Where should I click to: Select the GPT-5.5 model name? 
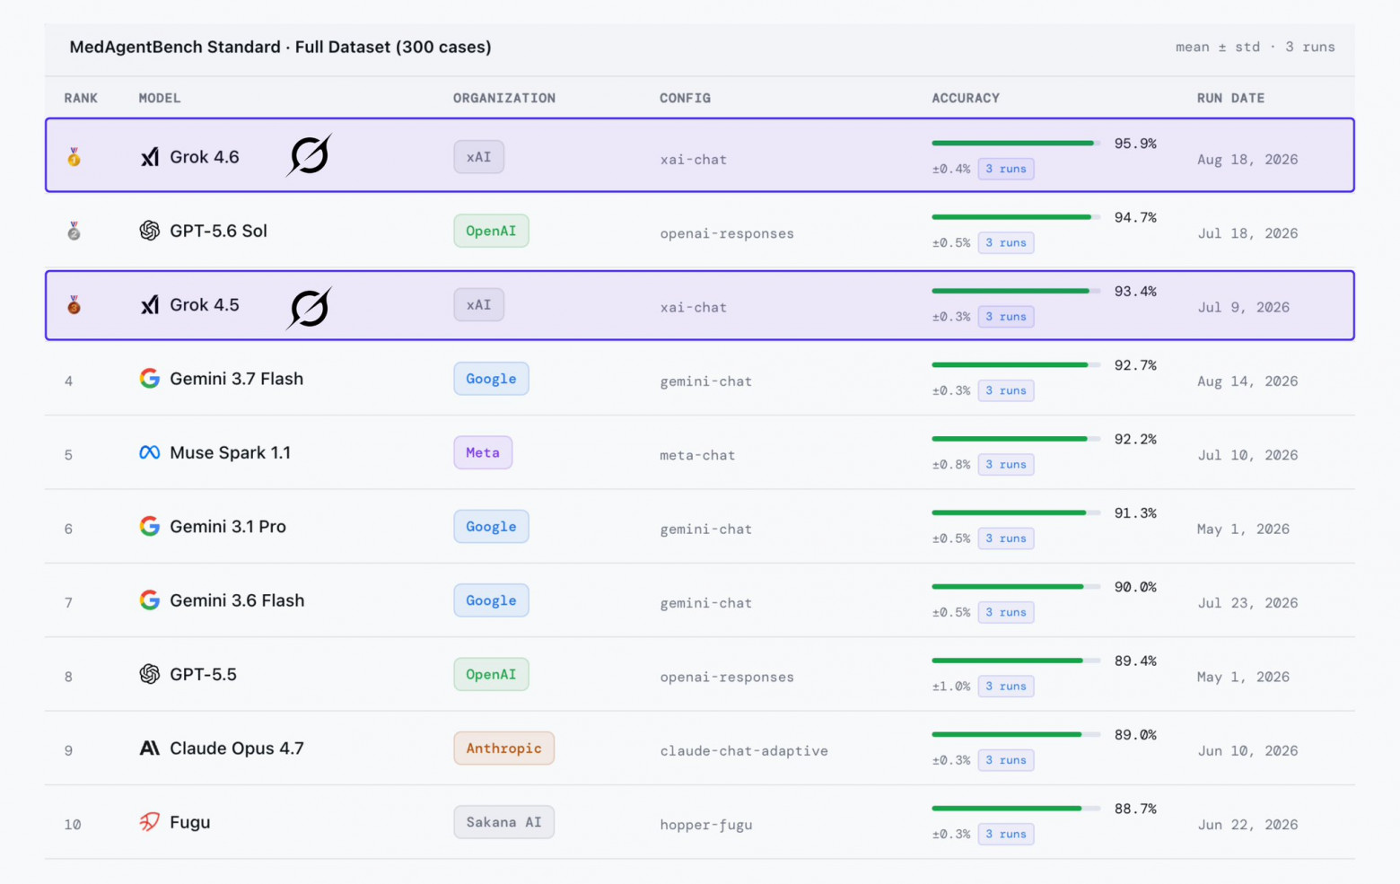click(x=204, y=674)
